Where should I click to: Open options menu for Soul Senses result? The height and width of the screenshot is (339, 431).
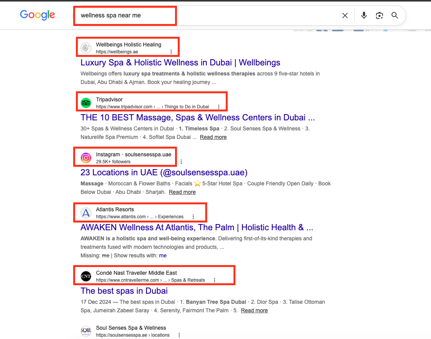pyautogui.click(x=179, y=335)
